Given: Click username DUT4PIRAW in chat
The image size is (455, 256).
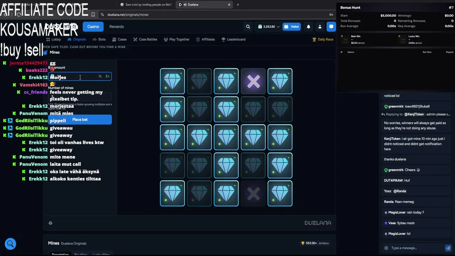Looking at the screenshot, I should tap(394, 181).
